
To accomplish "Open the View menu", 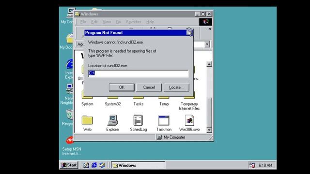I will [x=107, y=22].
